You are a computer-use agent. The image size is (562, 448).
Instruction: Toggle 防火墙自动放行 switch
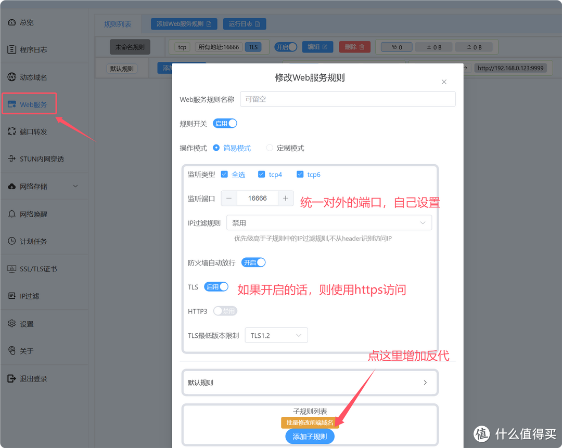click(x=253, y=262)
